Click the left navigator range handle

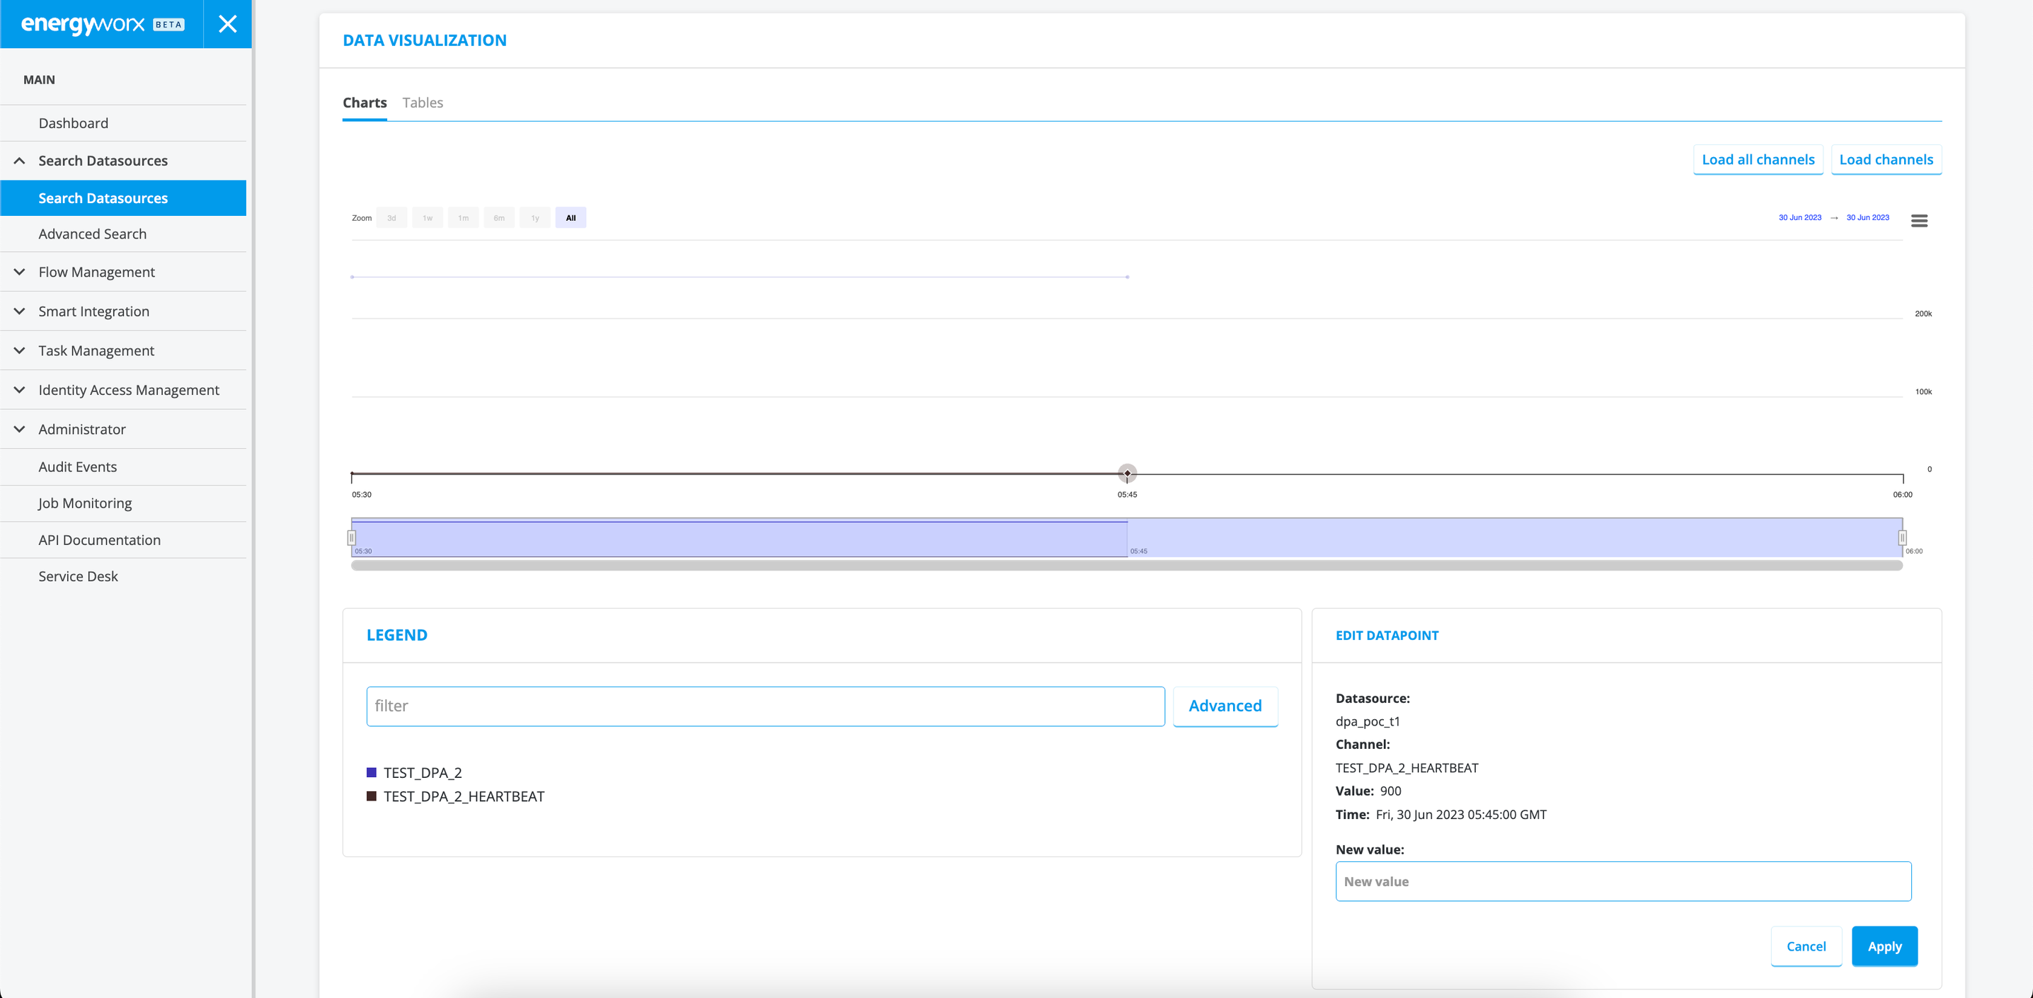(351, 537)
